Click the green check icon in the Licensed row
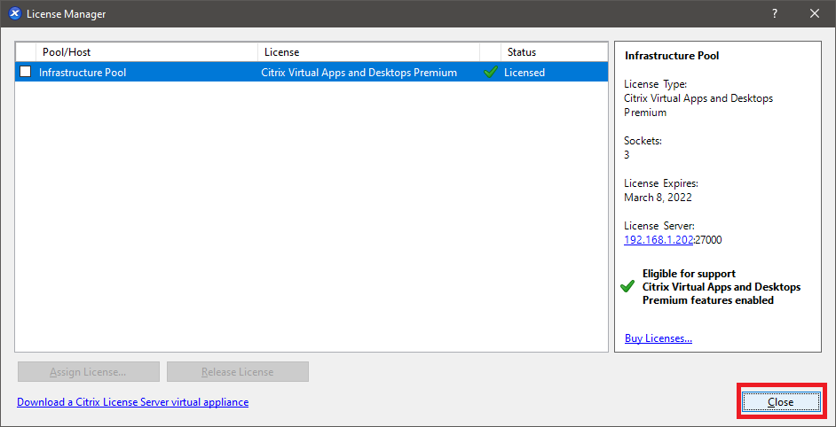 click(491, 73)
